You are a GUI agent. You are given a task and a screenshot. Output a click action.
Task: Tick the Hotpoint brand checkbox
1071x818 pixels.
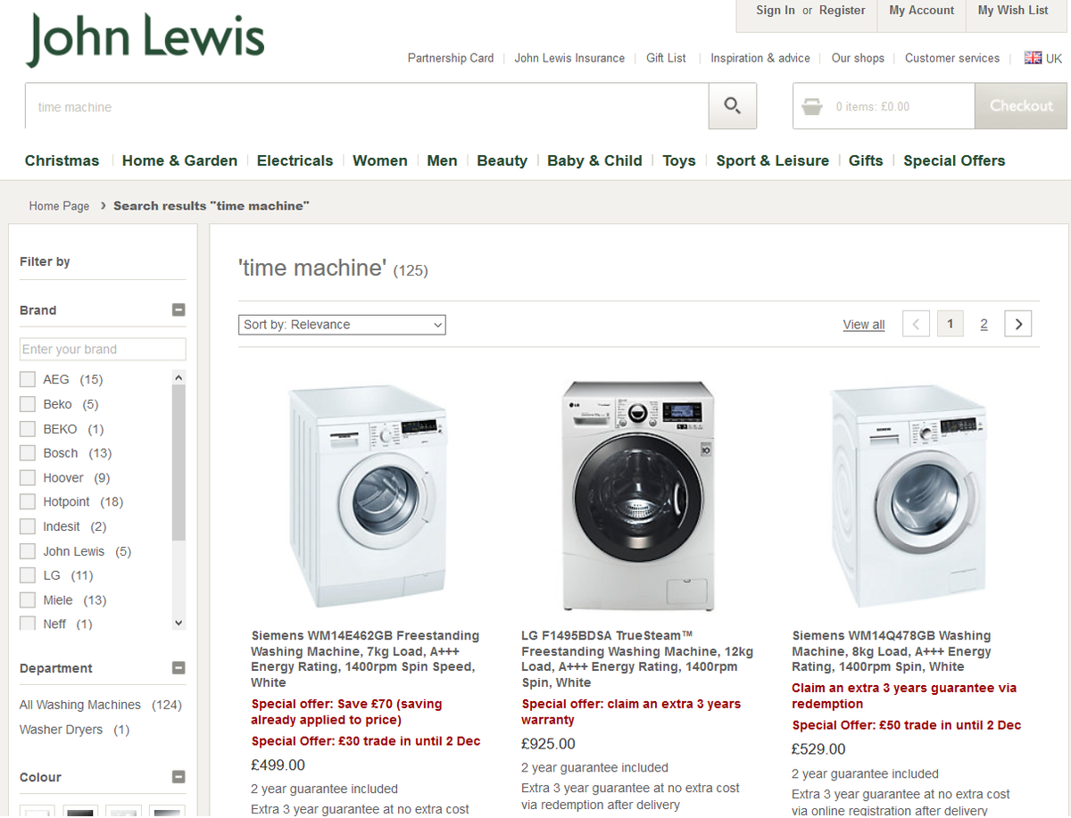[28, 502]
